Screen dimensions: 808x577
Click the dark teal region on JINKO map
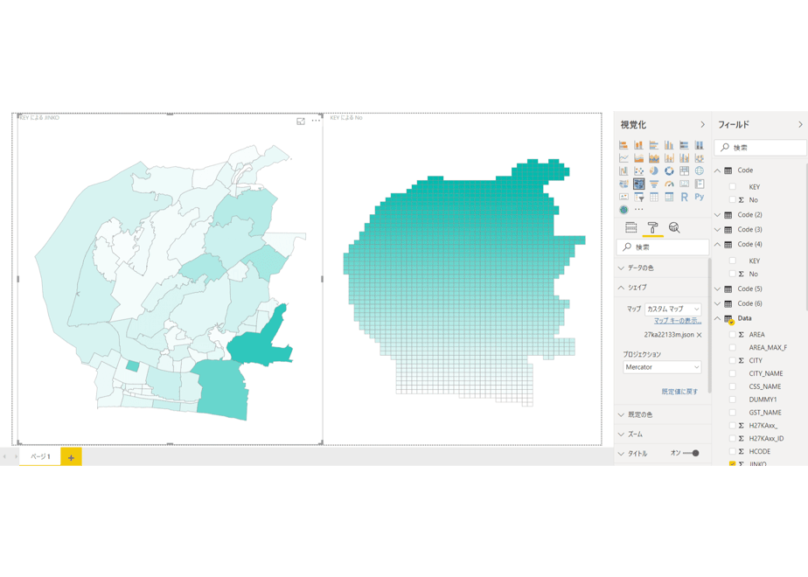tap(261, 344)
